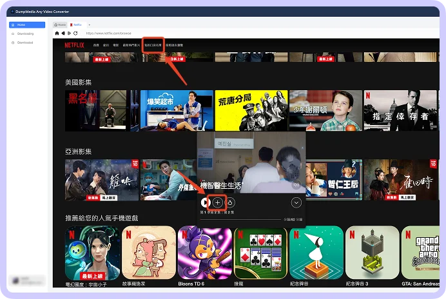Open 節目 in Netflix navigation

(x=106, y=45)
